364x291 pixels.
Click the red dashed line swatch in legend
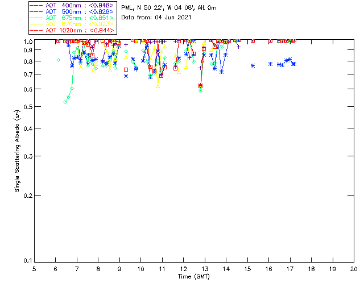pos(37,30)
